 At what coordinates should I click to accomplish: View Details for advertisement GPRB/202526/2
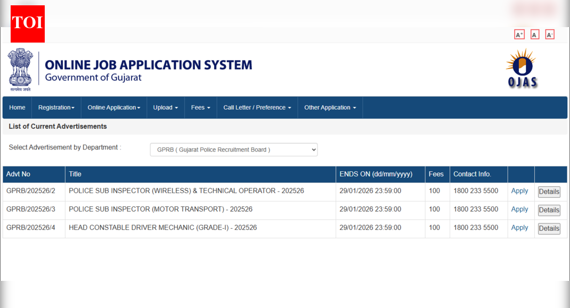pos(549,192)
